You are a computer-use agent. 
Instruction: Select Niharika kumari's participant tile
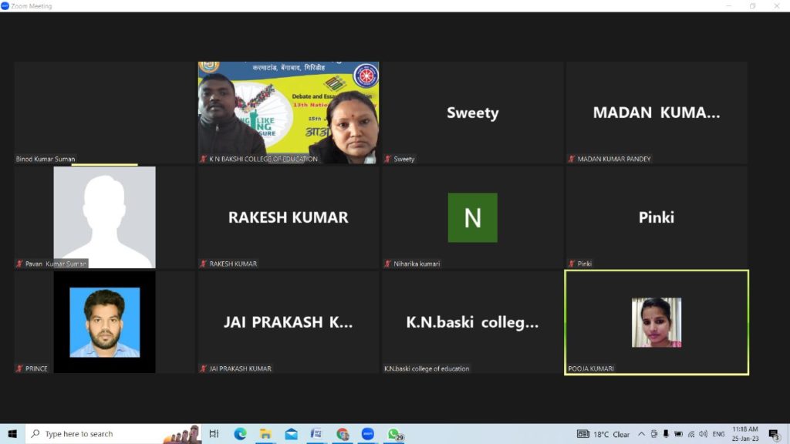click(x=472, y=217)
